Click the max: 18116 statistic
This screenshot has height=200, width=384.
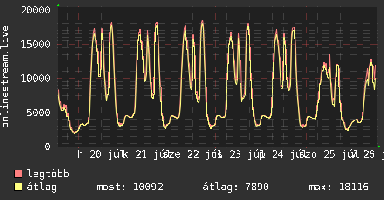click(x=338, y=187)
